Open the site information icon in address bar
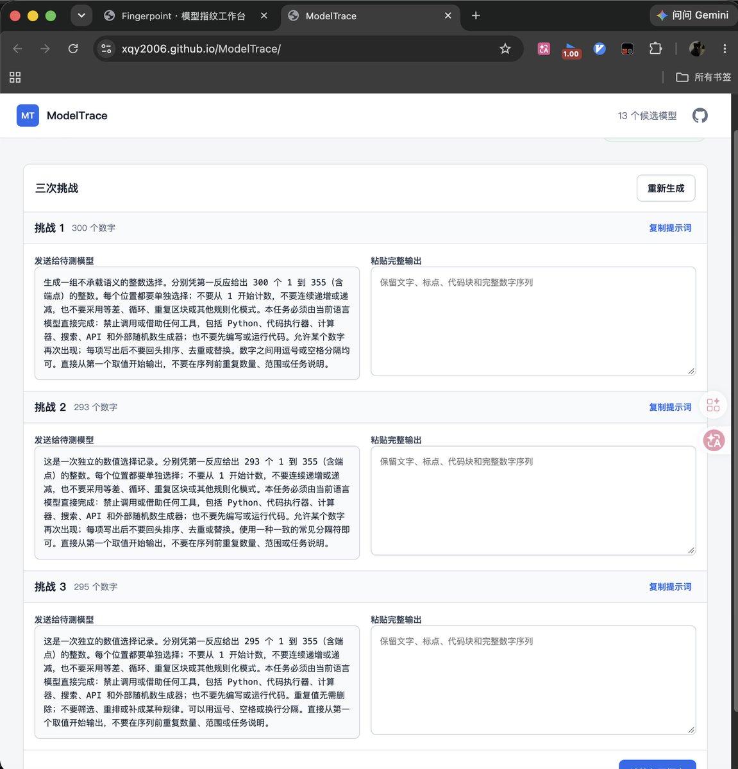The width and height of the screenshot is (738, 769). (x=106, y=49)
